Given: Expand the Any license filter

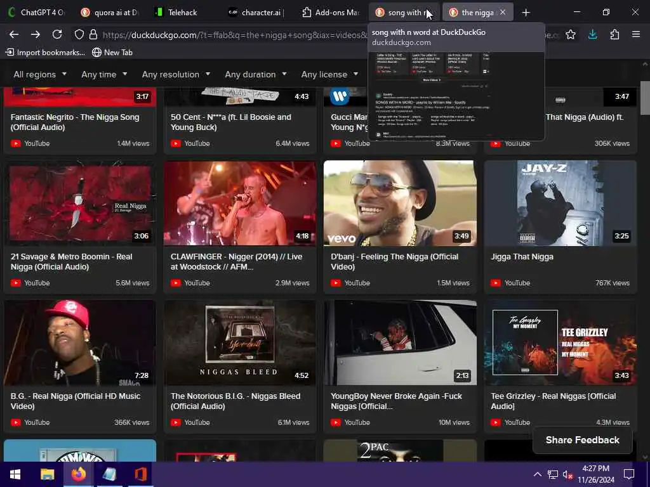Looking at the screenshot, I should 329,75.
